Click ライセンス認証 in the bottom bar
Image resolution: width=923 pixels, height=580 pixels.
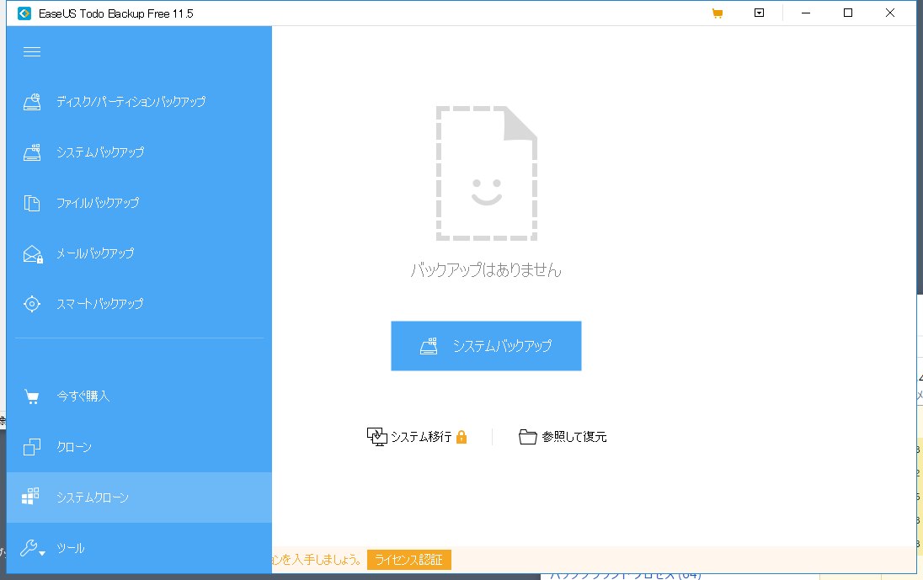click(x=408, y=560)
